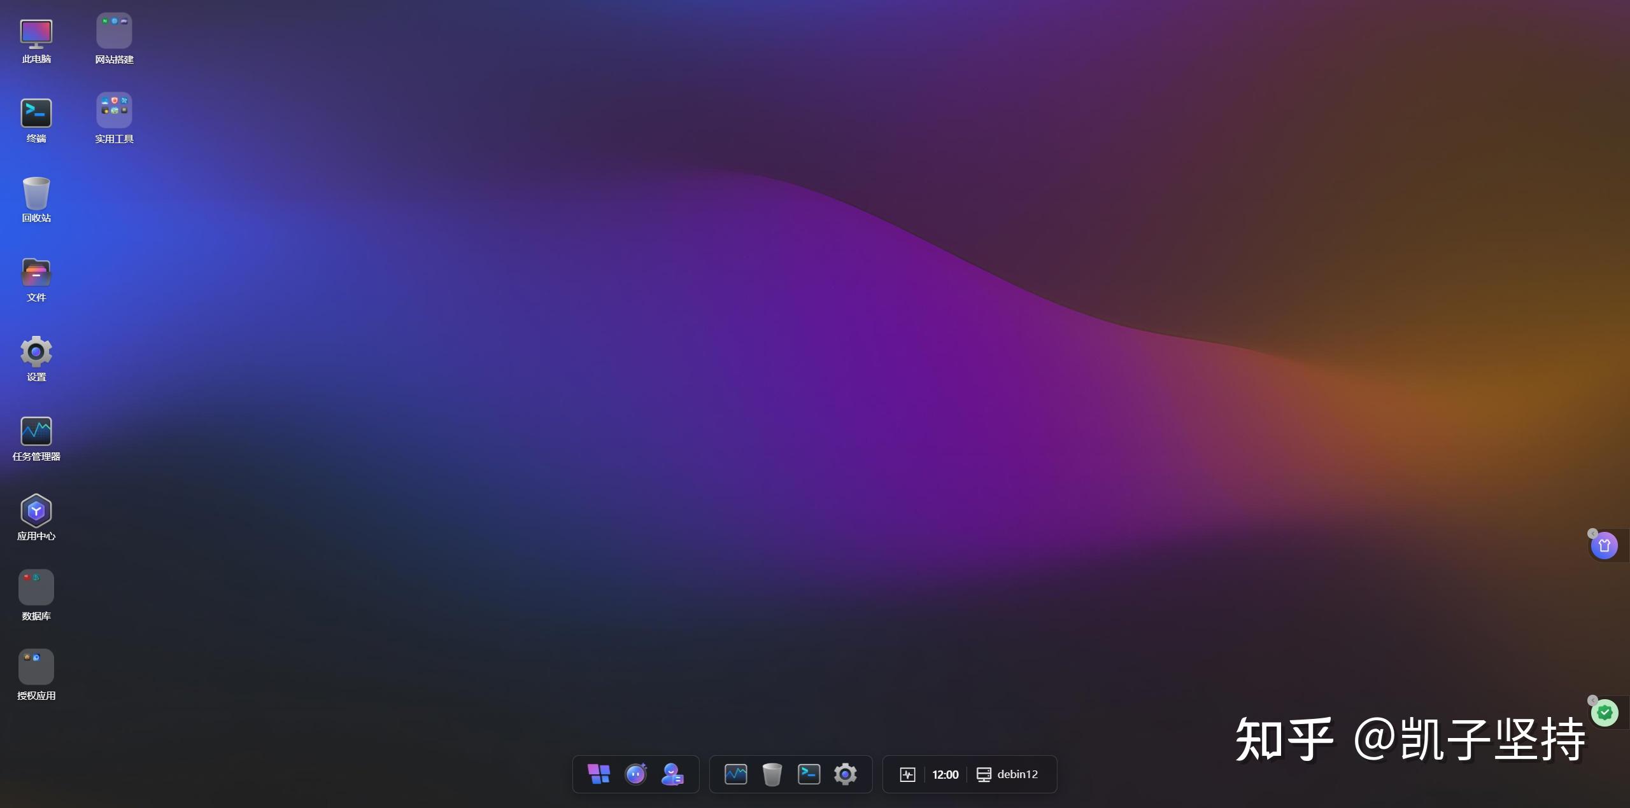Collapse the green verified badge widget arrow
Viewport: 1630px width, 808px height.
tap(1592, 700)
